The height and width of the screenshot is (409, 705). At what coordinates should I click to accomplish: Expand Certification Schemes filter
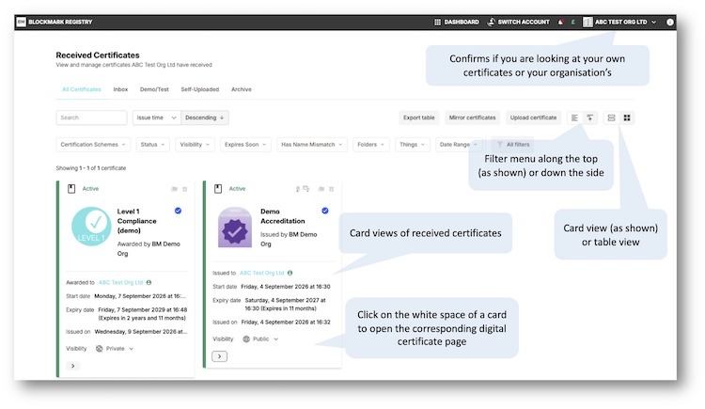(93, 145)
